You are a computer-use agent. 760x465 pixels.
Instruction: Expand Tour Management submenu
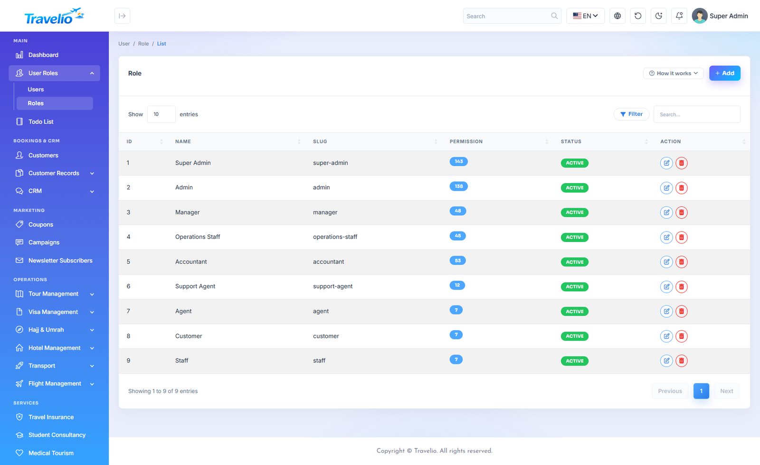click(x=54, y=294)
